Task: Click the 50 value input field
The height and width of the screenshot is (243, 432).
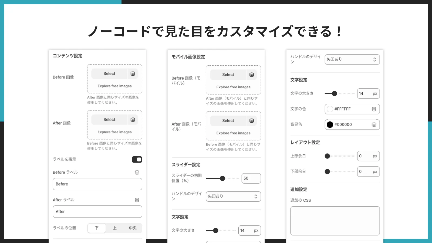Action: [251, 178]
